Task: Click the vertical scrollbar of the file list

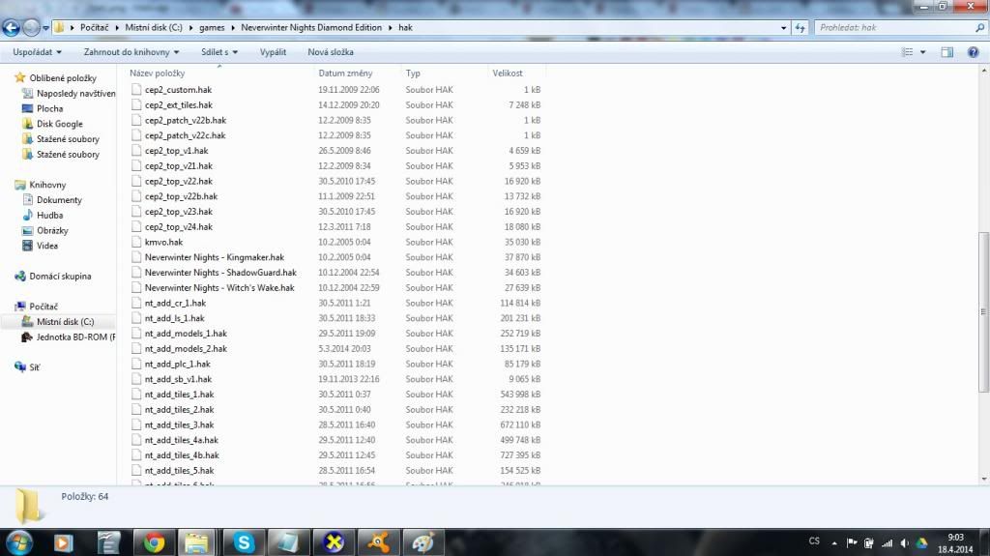Action: click(x=983, y=312)
